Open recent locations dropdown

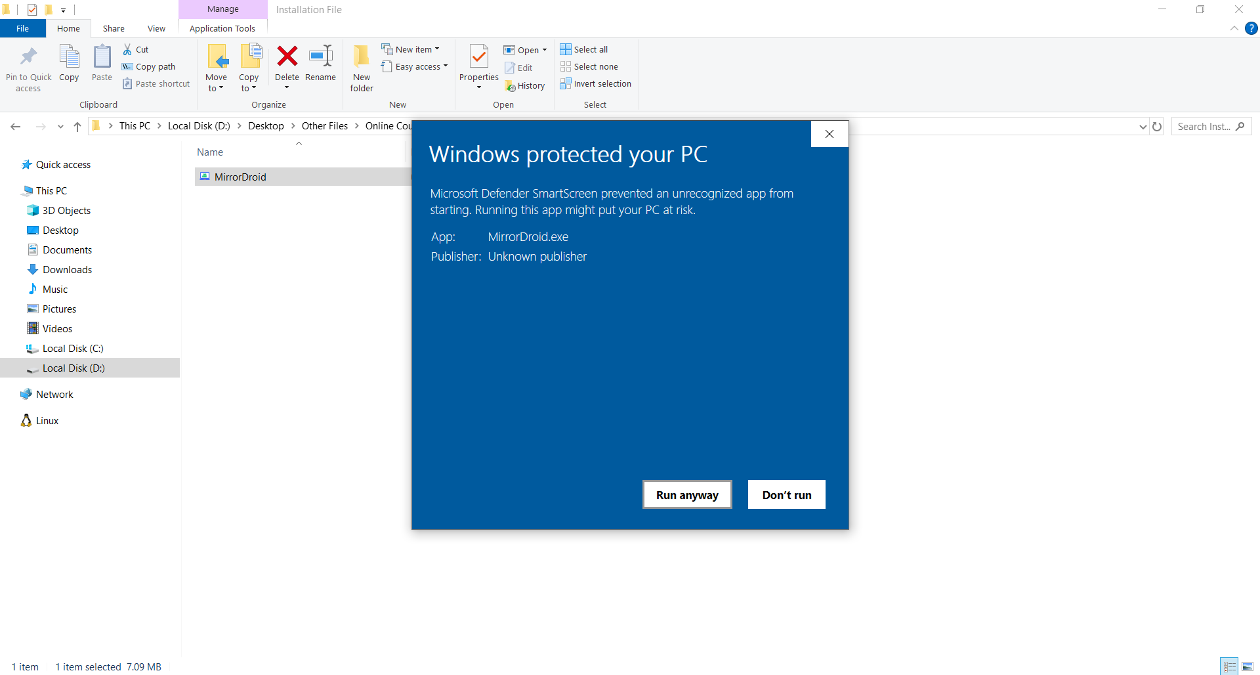(60, 126)
